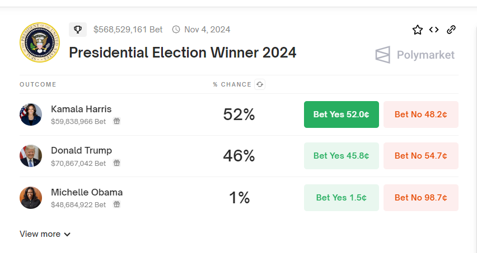The width and height of the screenshot is (477, 253).
Task: Copy market link via chain icon
Action: (451, 30)
